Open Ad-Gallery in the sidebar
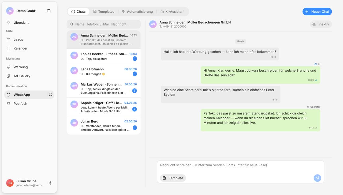The width and height of the screenshot is (343, 195). (29, 76)
